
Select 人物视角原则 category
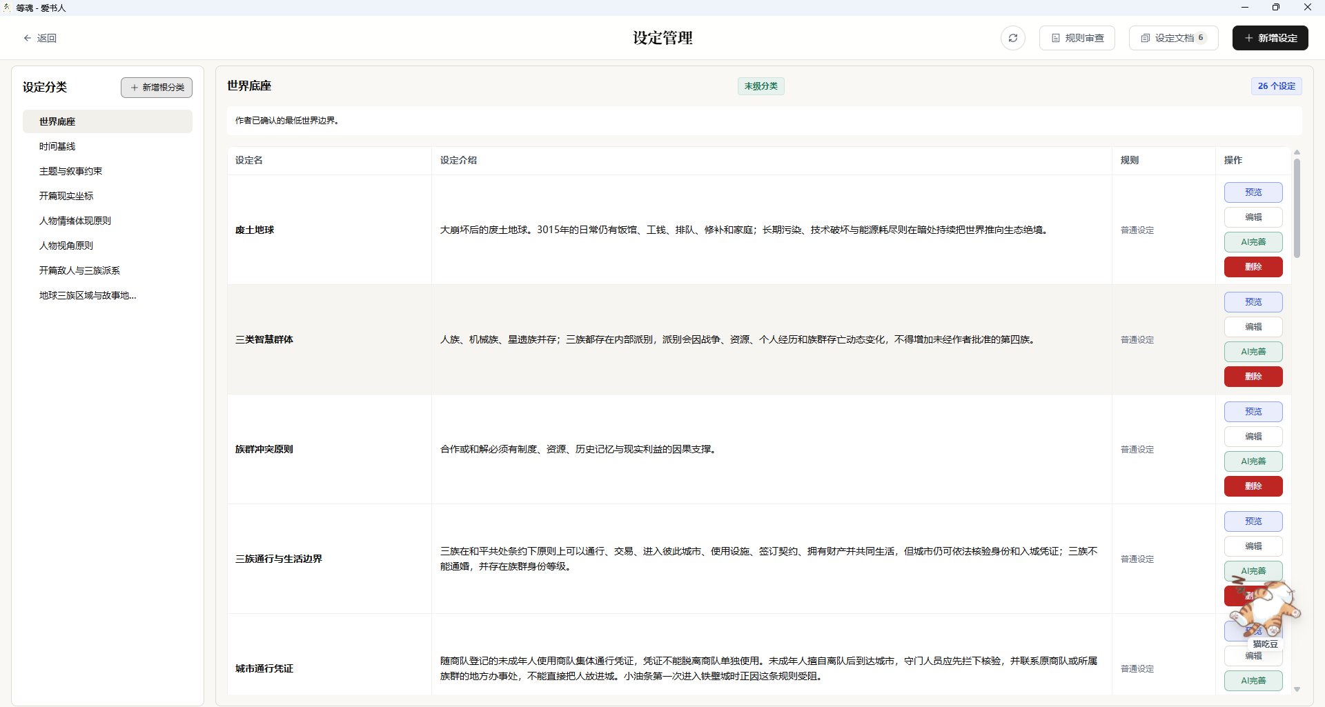pos(108,246)
